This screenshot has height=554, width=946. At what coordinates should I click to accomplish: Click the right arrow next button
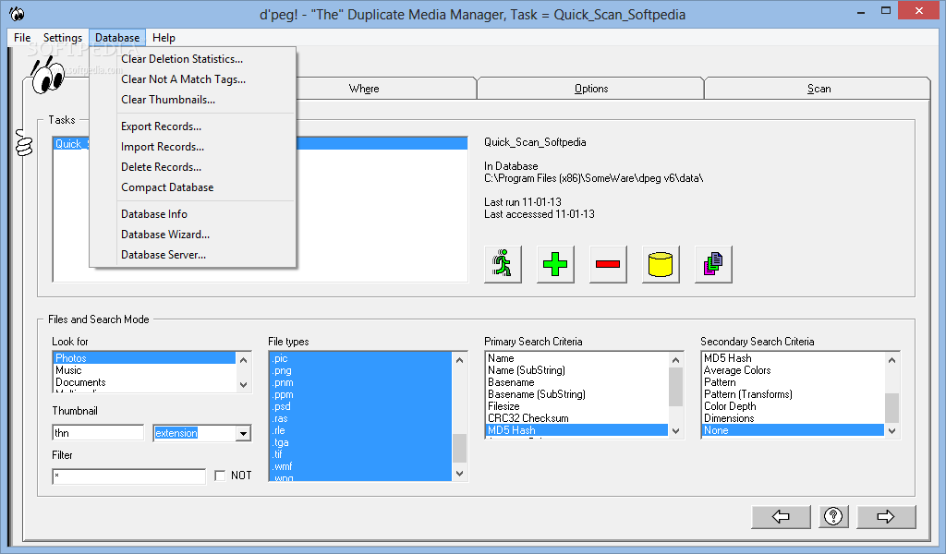tap(886, 517)
